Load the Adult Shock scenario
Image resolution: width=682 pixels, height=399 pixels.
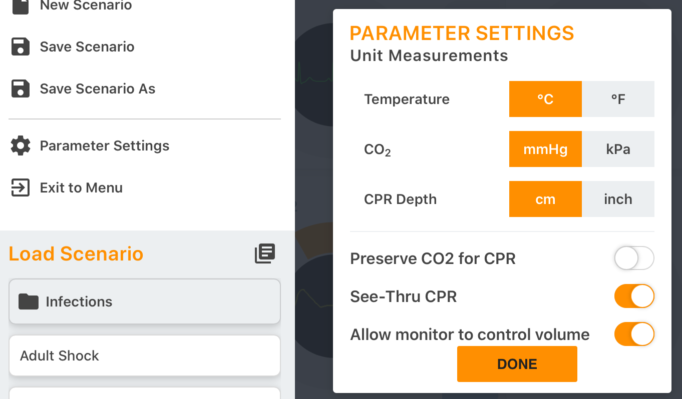[144, 355]
